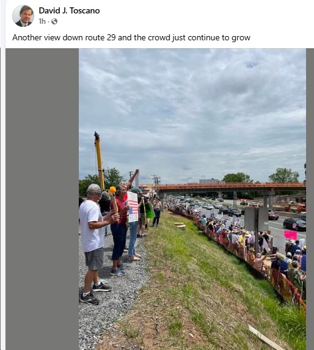Viewport: 314px width, 350px height.
Task: Click the pink protest sign near the road
Action: point(291,235)
